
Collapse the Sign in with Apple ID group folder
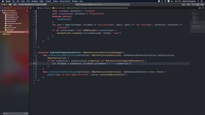[x=3, y=13]
